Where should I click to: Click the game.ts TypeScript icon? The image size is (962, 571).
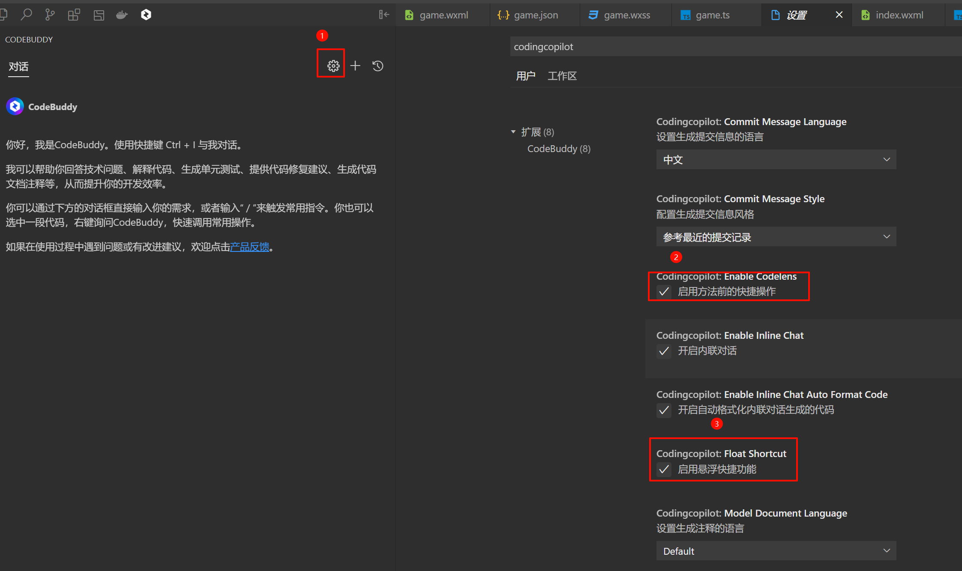pyautogui.click(x=686, y=15)
